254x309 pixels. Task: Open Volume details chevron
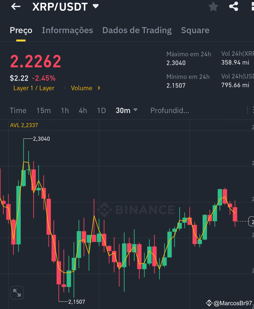99,88
